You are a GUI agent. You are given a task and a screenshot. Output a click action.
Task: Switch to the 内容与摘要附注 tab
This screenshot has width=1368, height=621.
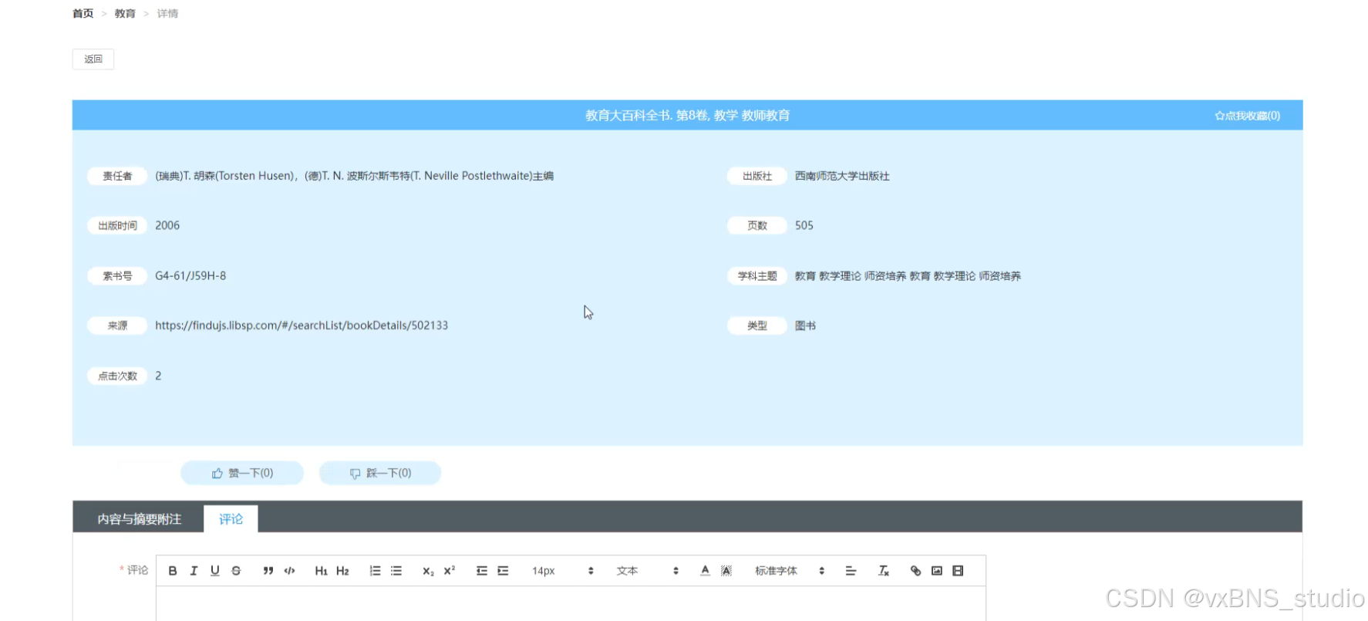(x=140, y=519)
